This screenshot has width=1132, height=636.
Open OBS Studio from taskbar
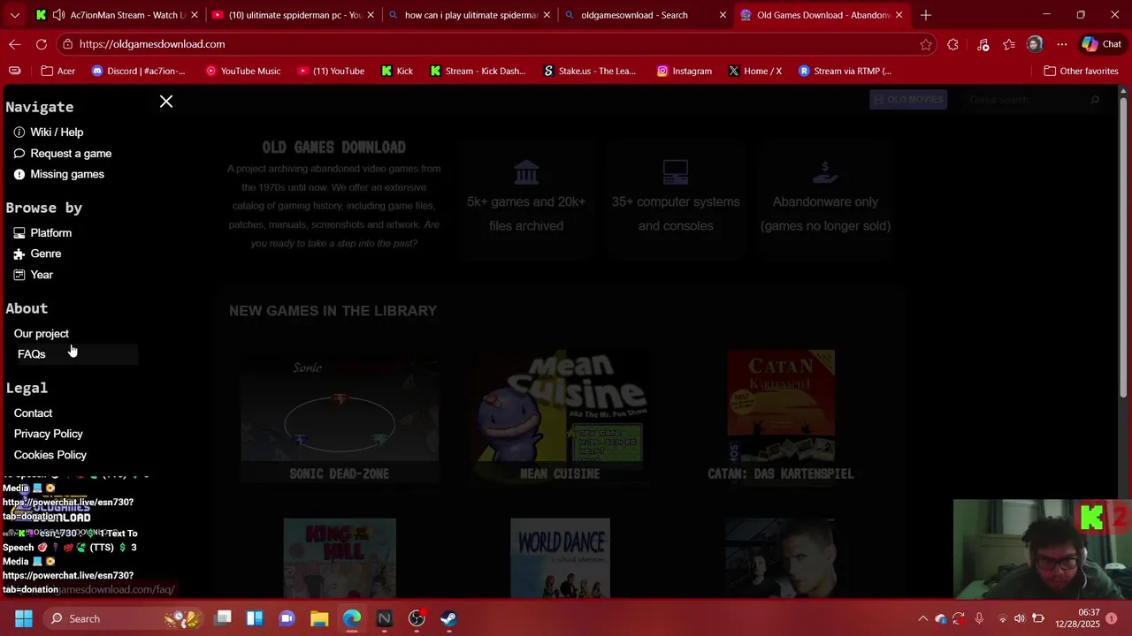tap(417, 618)
